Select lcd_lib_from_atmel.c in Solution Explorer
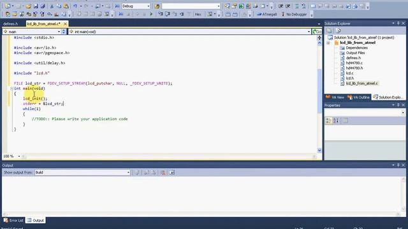408x229 pixels. tap(361, 83)
